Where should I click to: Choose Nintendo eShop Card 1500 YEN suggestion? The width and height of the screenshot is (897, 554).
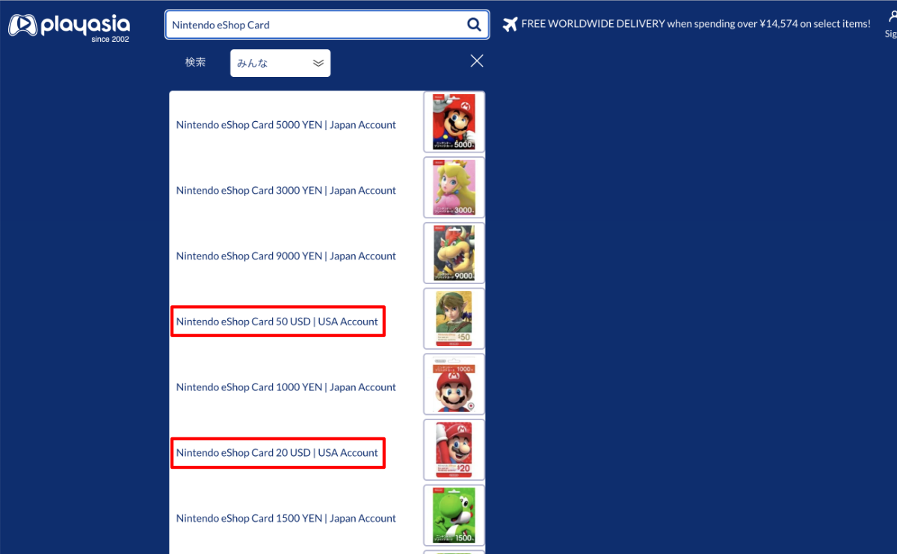[x=286, y=518]
